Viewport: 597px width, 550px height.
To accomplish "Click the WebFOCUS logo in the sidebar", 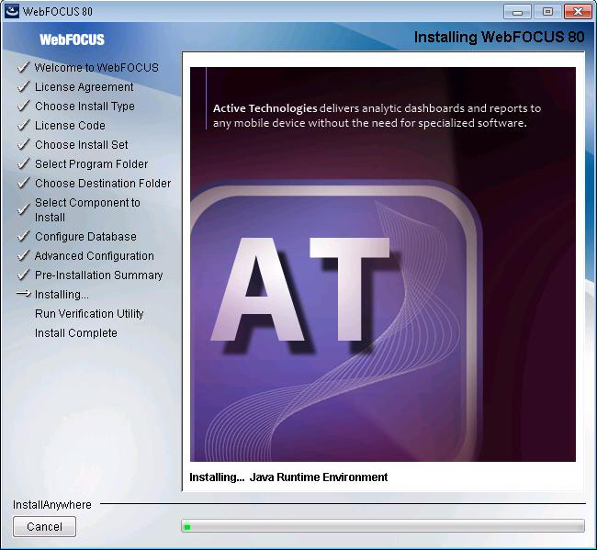I will (72, 39).
